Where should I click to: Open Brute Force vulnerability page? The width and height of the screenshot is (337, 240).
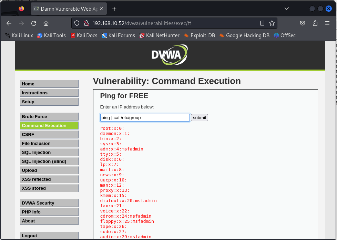[x=49, y=117]
